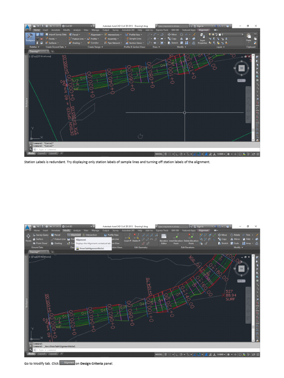Click Layer Properties on the Home ribbon
The image size is (284, 378).
[202, 38]
